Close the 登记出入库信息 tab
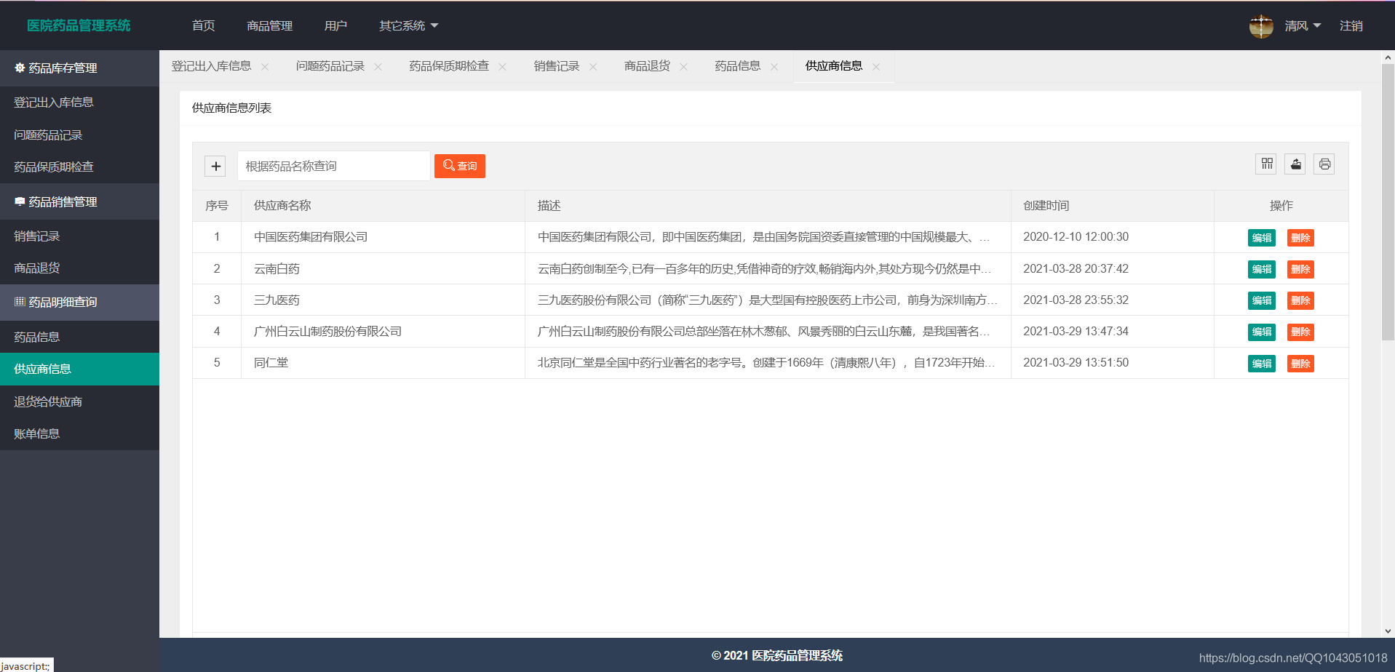 coord(265,66)
